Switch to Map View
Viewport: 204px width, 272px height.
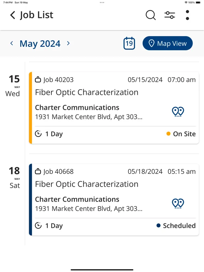[x=168, y=43]
